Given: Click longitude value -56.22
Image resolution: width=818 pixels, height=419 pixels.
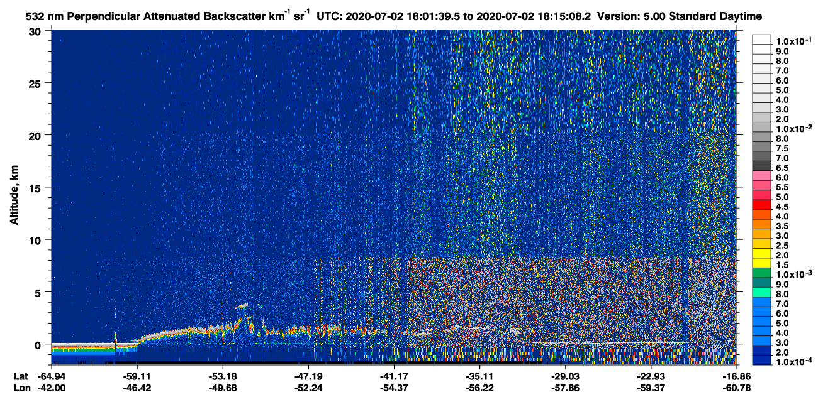Looking at the screenshot, I should tap(479, 388).
